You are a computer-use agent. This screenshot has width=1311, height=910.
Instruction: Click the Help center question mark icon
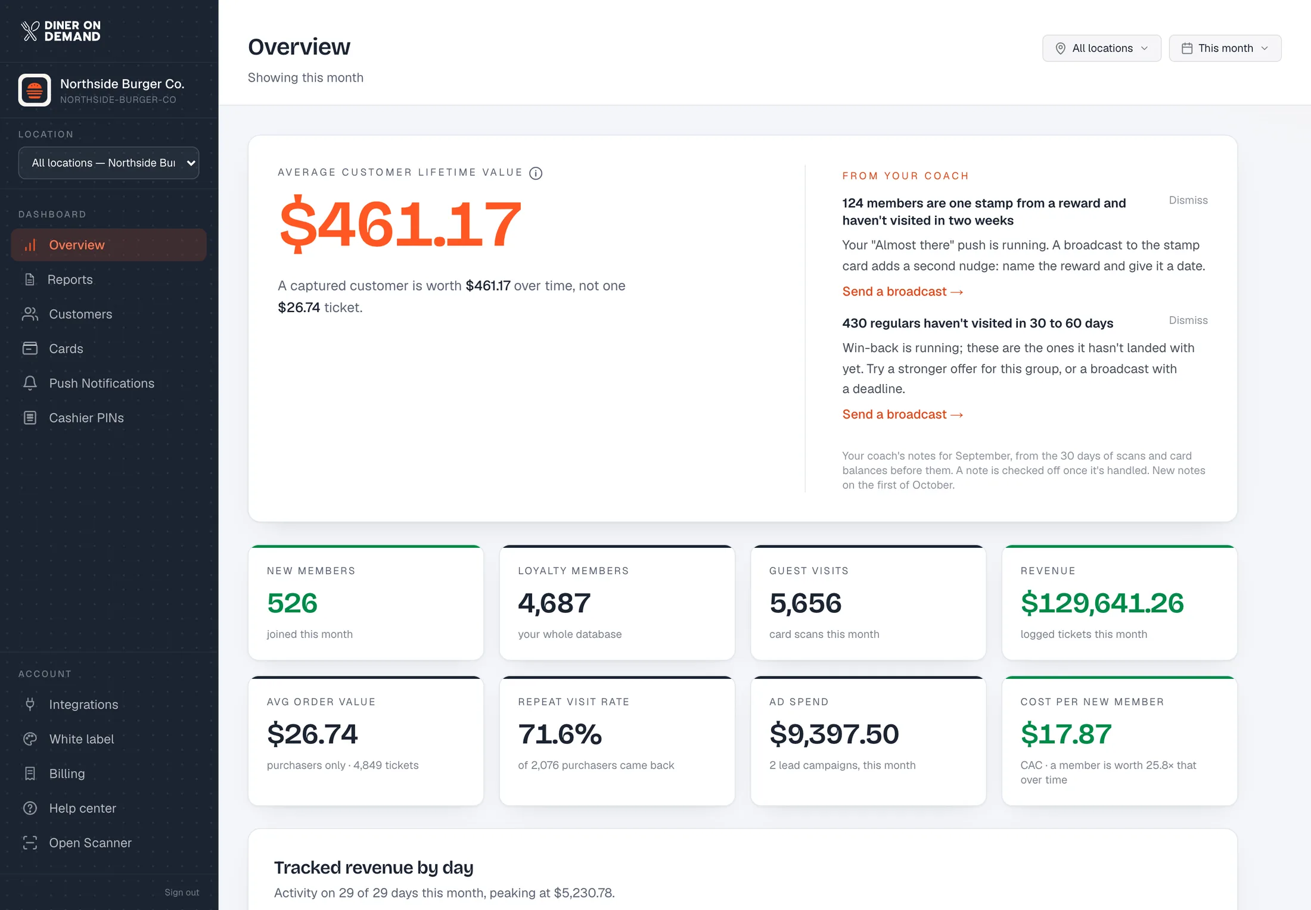[x=30, y=808]
